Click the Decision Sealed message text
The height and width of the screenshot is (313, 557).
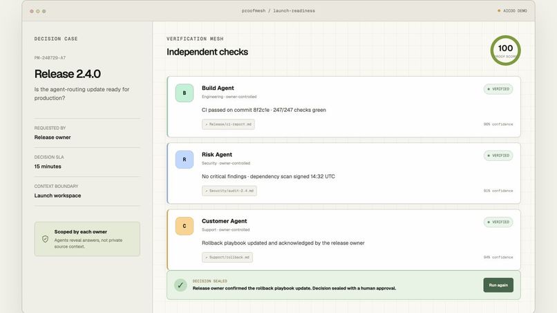pos(294,288)
